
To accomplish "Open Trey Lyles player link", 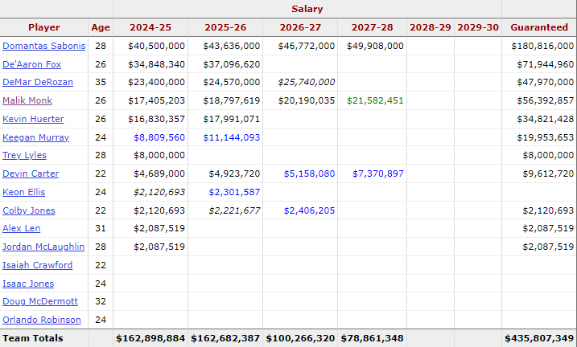I will click(24, 155).
